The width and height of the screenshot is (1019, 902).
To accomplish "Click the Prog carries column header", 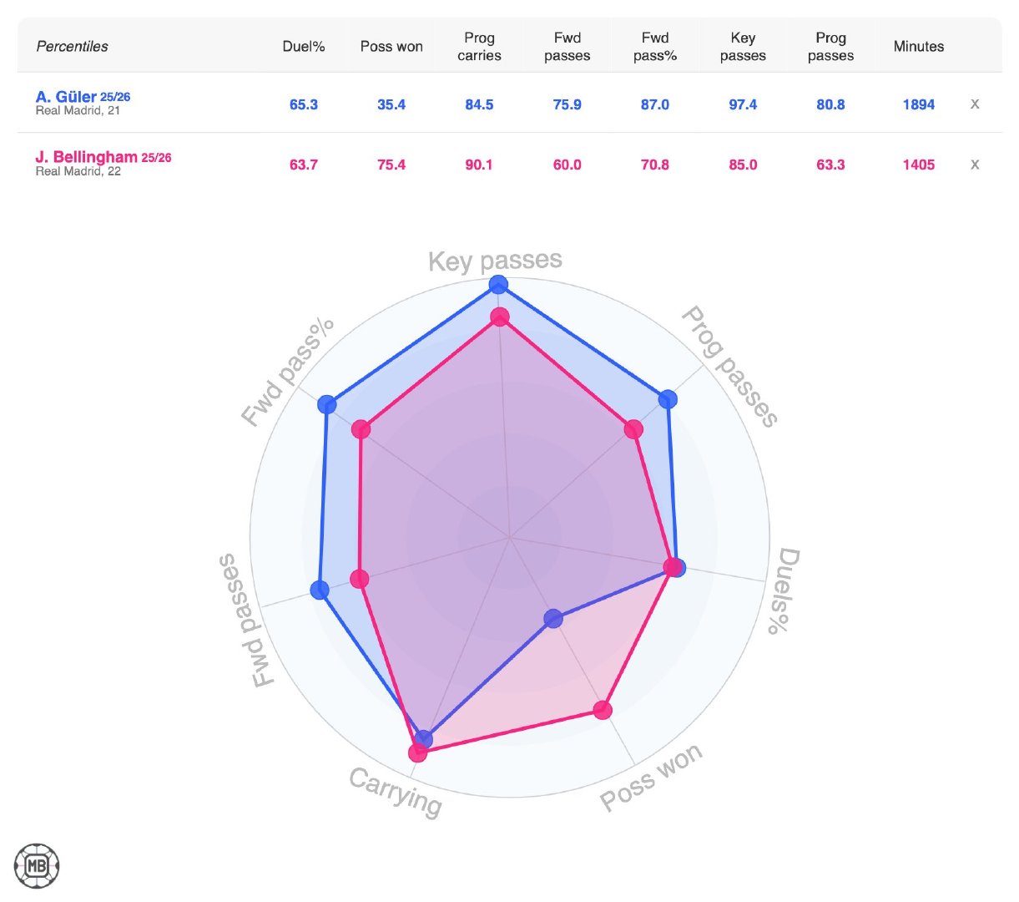I will (479, 47).
